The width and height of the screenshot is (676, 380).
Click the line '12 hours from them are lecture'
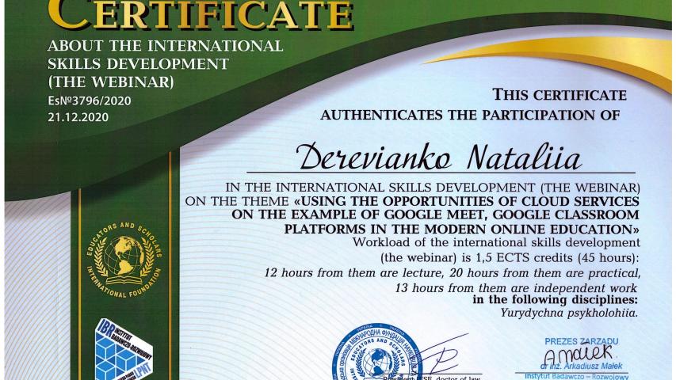353,273
